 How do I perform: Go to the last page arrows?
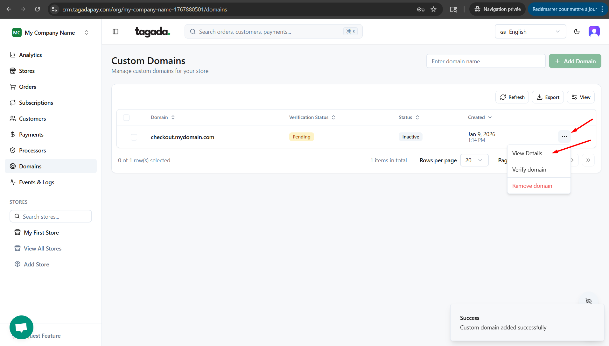pos(588,160)
